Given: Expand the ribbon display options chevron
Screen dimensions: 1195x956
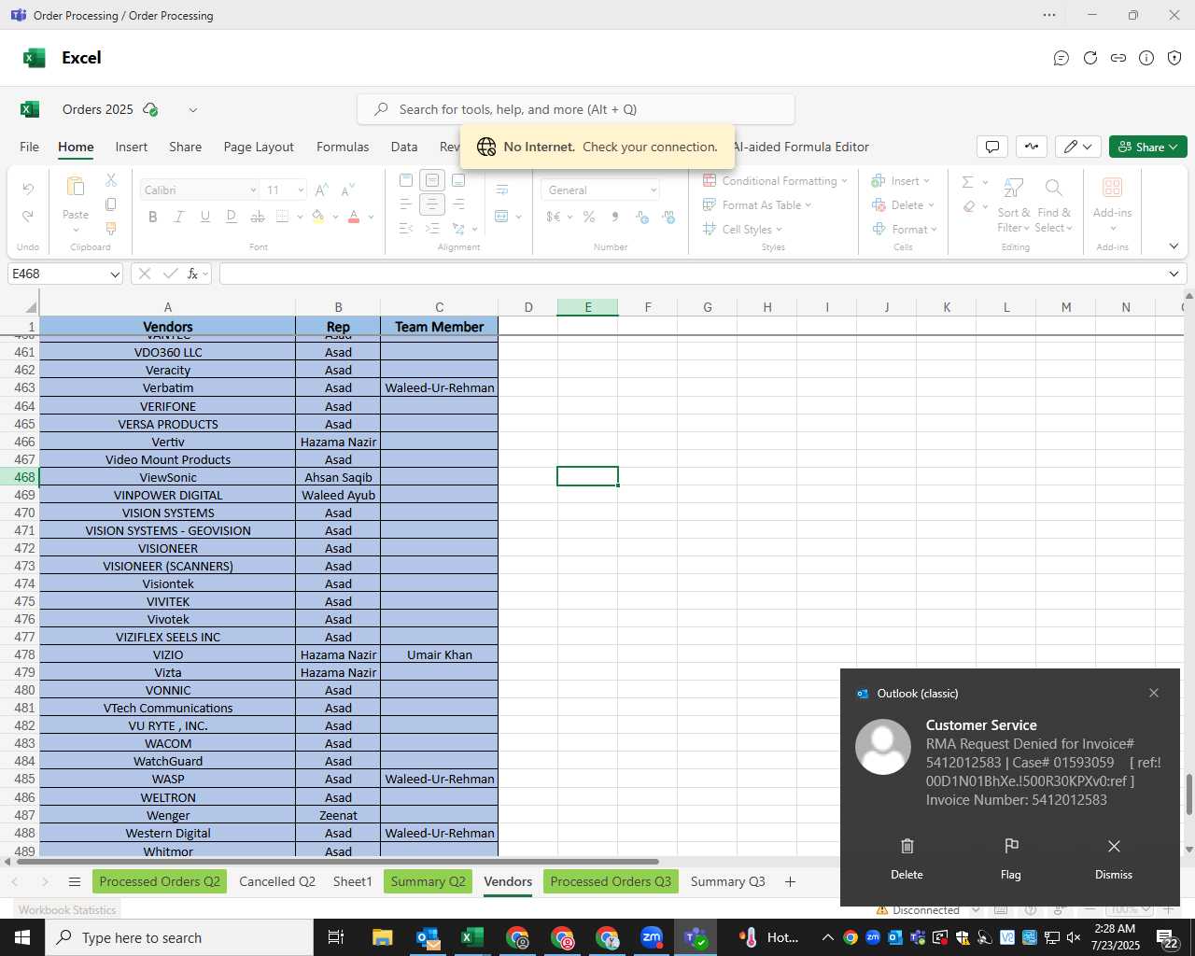Looking at the screenshot, I should pos(1174,246).
